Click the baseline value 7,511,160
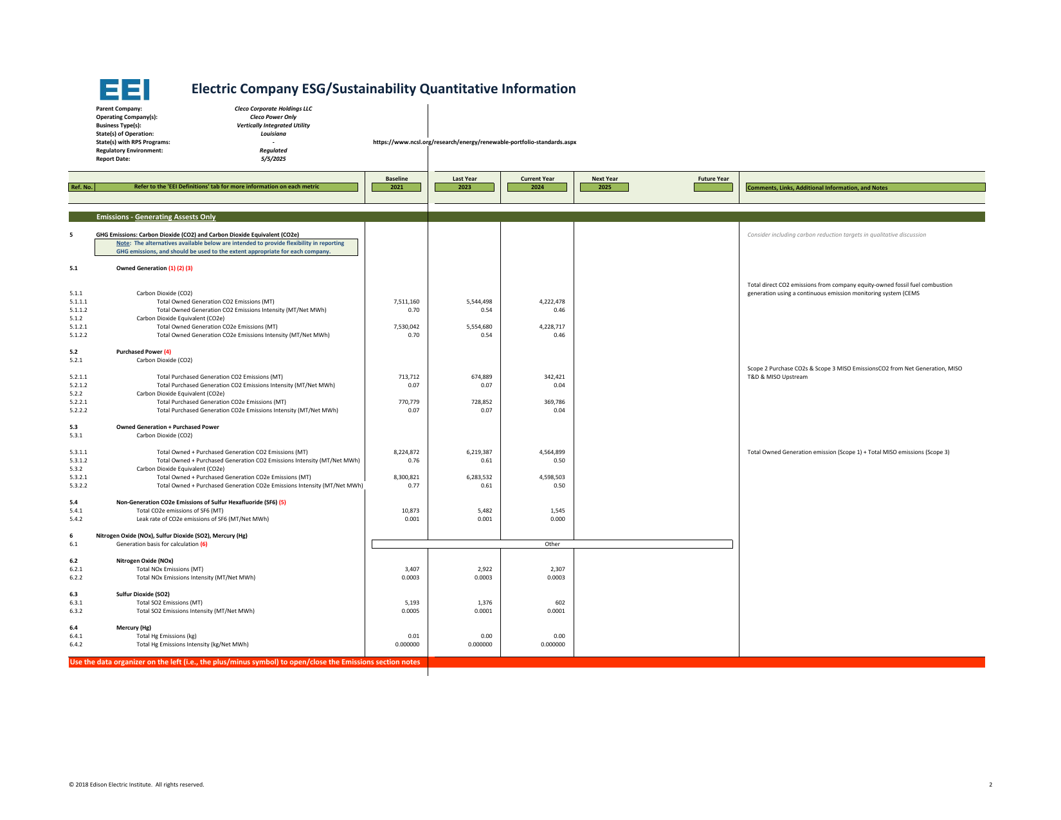 [406, 302]
